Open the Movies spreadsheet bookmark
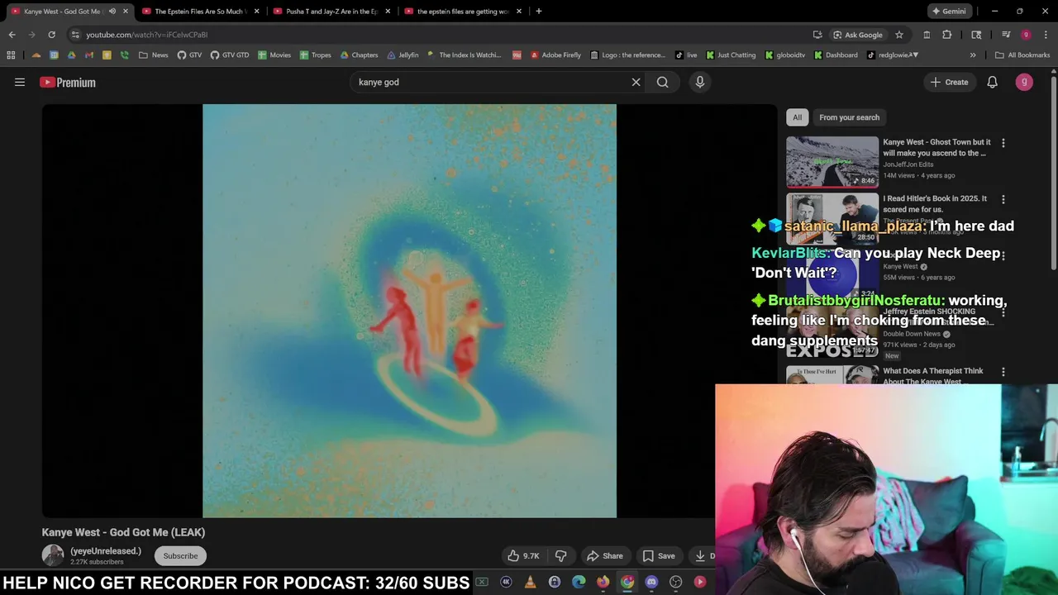Viewport: 1058px width, 595px height. 274,55
